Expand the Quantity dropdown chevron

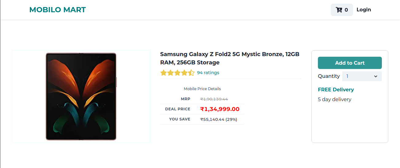(x=375, y=76)
